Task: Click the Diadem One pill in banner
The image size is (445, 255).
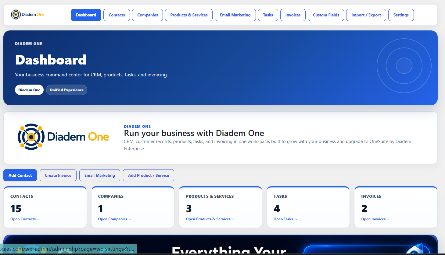Action: pyautogui.click(x=29, y=90)
